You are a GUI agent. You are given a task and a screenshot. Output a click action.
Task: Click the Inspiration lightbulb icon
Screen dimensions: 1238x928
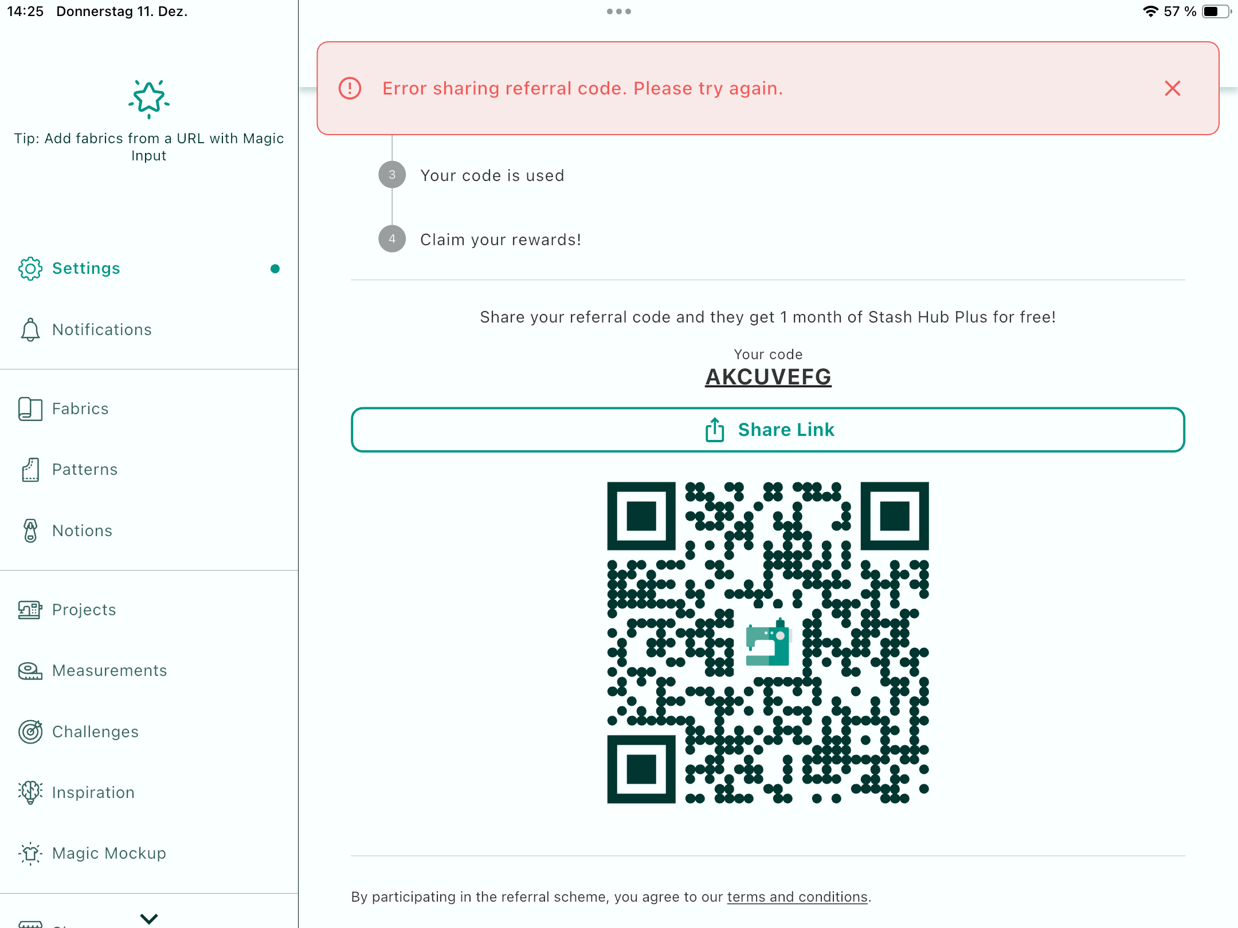[30, 792]
